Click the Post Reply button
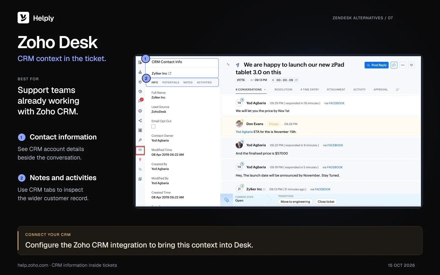This screenshot has width=440, height=275. point(376,65)
